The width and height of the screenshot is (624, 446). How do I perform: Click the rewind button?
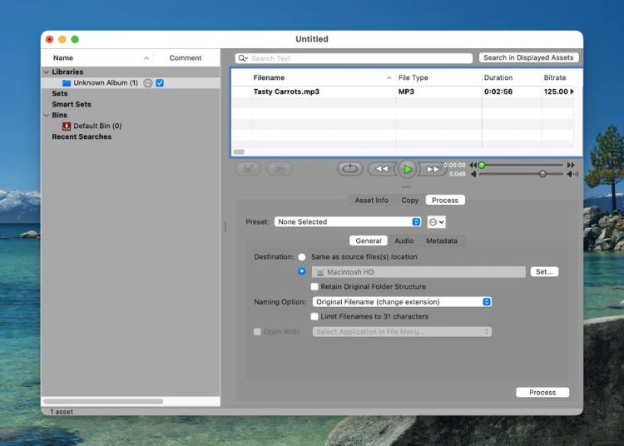381,169
